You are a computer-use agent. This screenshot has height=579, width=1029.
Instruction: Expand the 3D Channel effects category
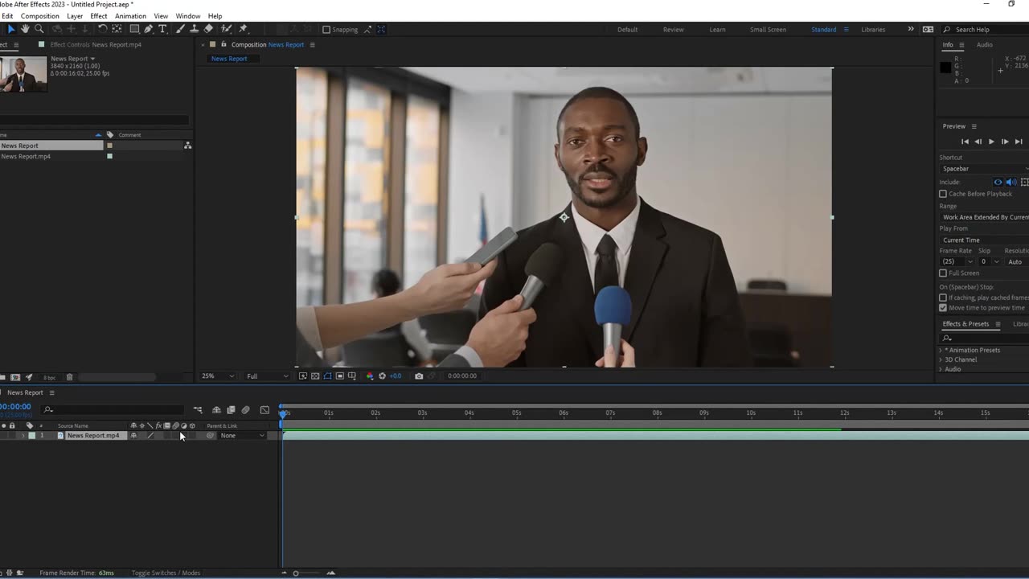point(941,359)
